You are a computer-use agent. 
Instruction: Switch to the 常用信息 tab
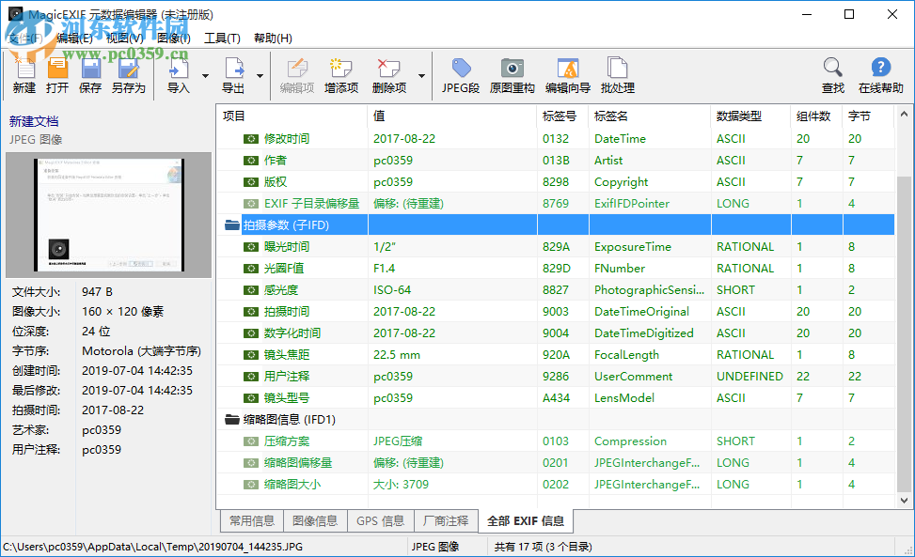coord(251,520)
